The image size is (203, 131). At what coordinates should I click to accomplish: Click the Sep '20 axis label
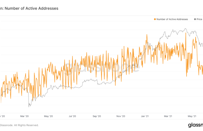(97, 116)
